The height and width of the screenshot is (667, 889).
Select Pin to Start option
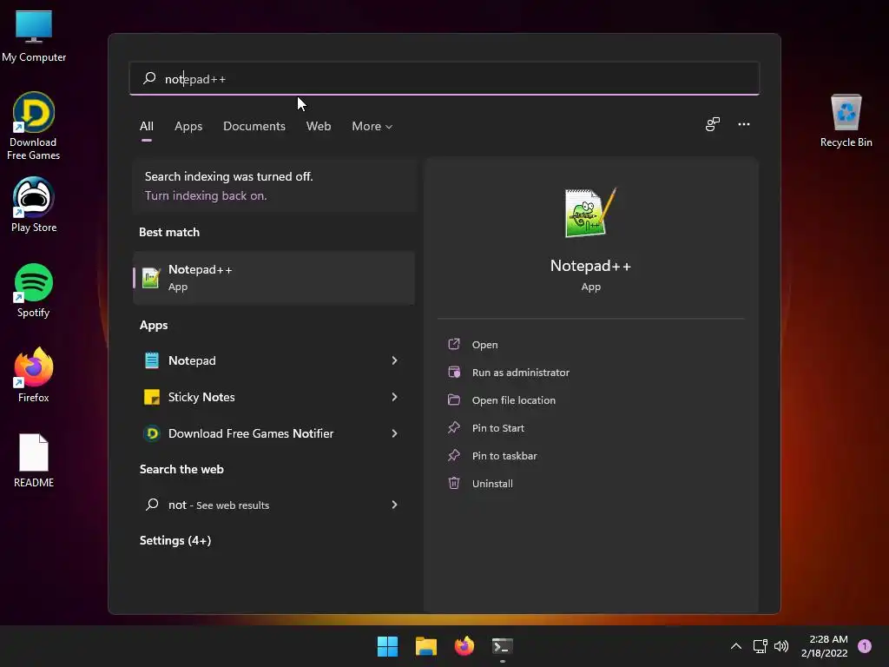coord(497,427)
